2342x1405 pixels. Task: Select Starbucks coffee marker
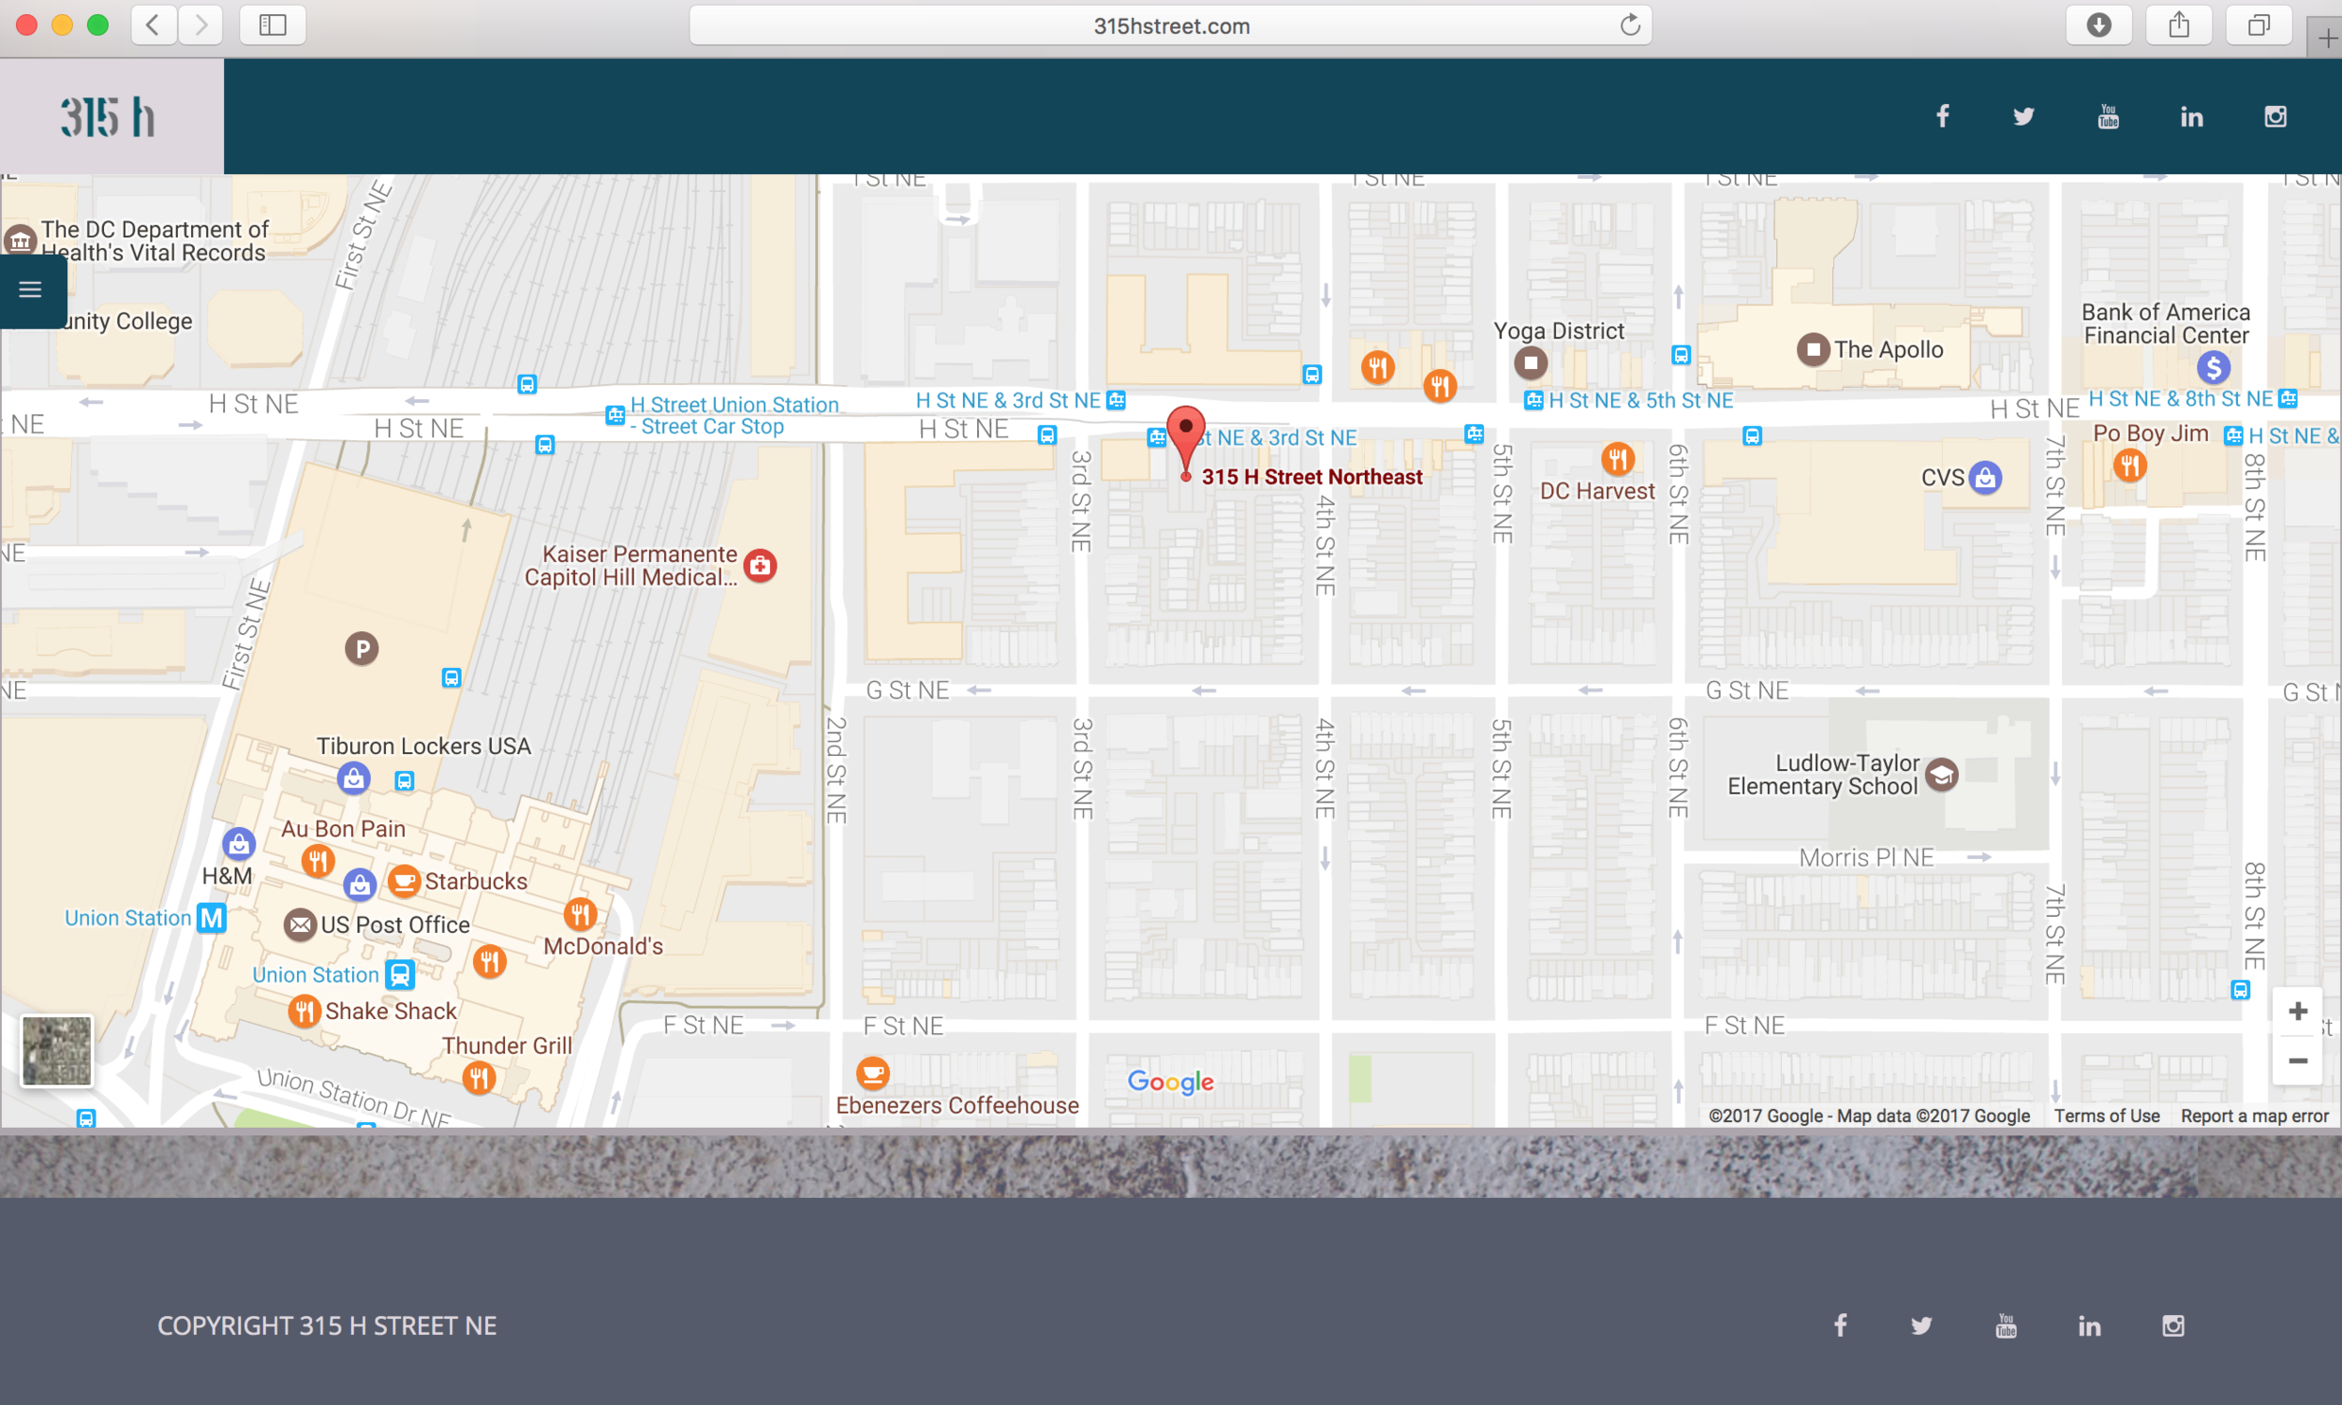(x=403, y=881)
